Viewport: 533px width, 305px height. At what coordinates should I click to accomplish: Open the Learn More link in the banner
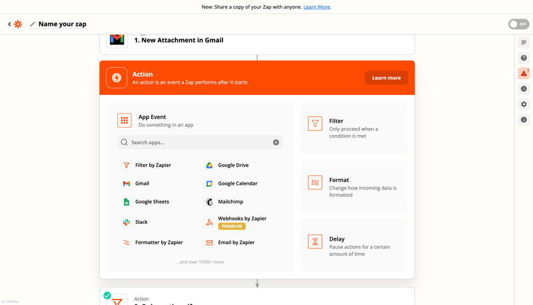(316, 7)
